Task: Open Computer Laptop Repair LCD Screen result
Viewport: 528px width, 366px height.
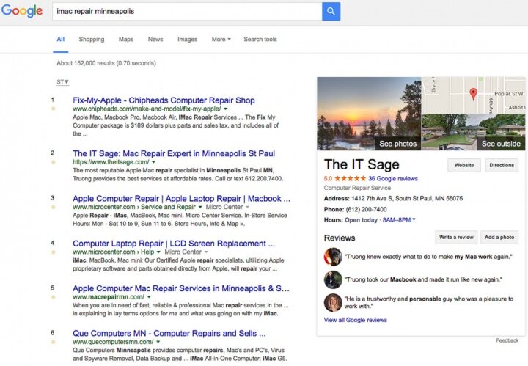Action: pos(174,244)
